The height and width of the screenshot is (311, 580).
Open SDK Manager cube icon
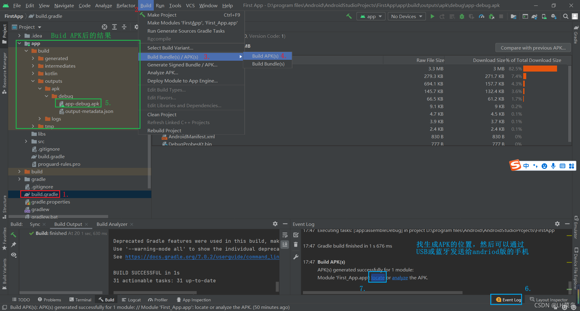point(554,16)
